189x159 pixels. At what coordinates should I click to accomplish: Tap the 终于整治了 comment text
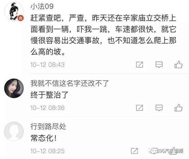point(49,95)
